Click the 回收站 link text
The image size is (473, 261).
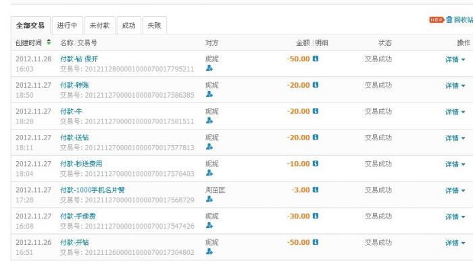click(464, 20)
